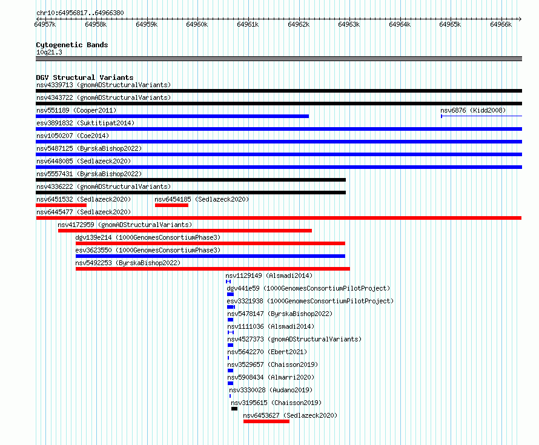Image resolution: width=539 pixels, height=445 pixels.
Task: Click the thin blue line under nsv6876
Action: click(x=481, y=116)
